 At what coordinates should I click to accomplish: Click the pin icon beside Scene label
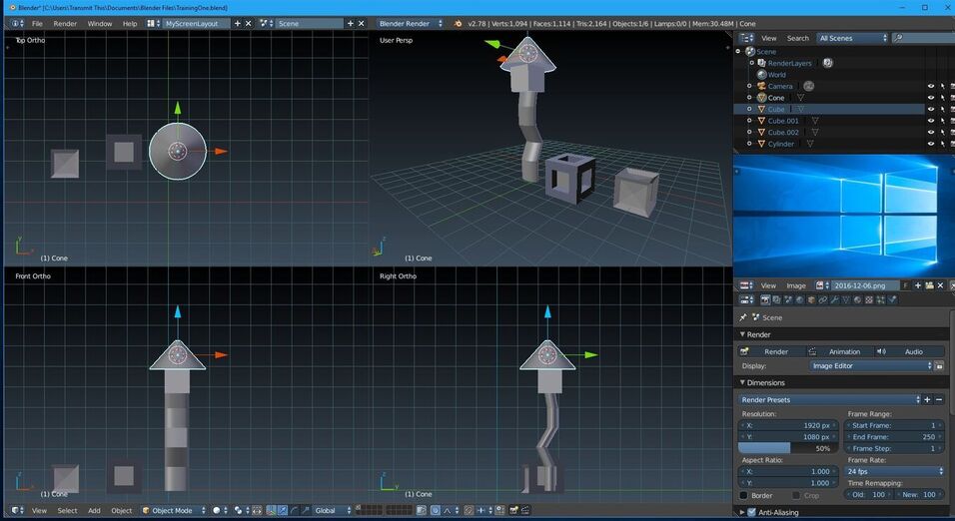coord(743,317)
